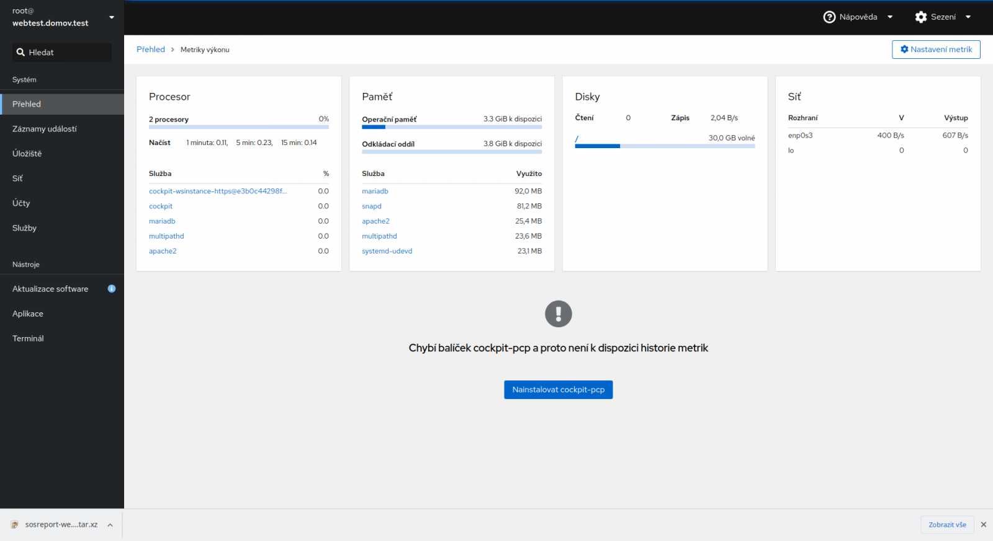Image resolution: width=993 pixels, height=541 pixels.
Task: Click Zobrazit vše downloads button
Action: coord(947,525)
